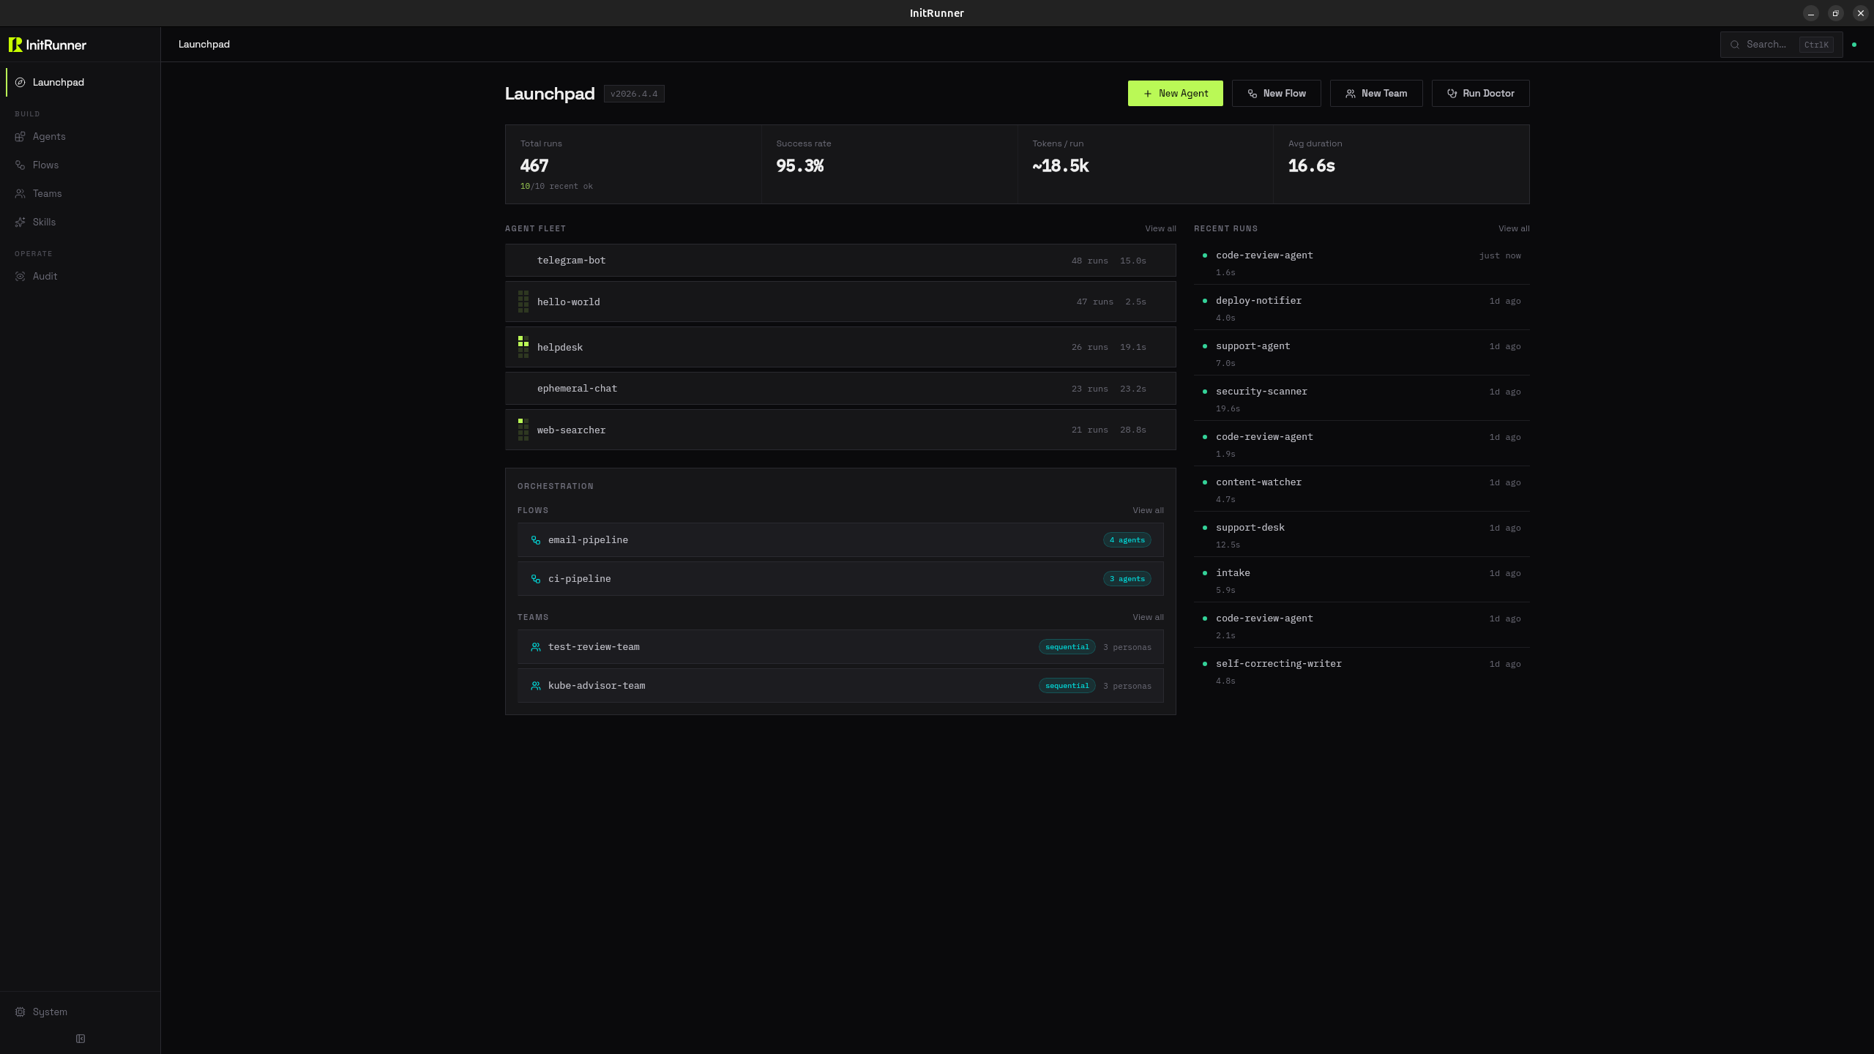
Task: Click the helpdesk activity grid icon
Action: 523,347
